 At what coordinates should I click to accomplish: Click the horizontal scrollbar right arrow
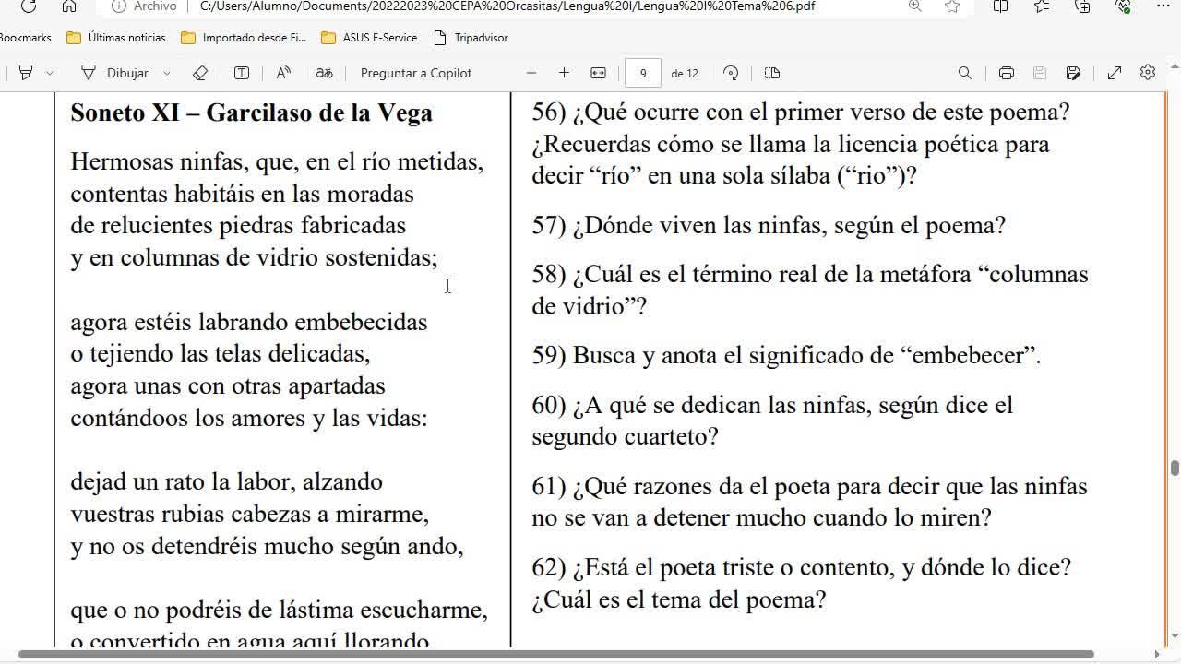[1157, 655]
